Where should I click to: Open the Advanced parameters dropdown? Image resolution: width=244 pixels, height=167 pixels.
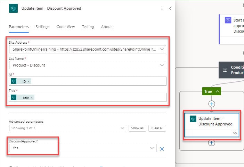tap(67, 128)
